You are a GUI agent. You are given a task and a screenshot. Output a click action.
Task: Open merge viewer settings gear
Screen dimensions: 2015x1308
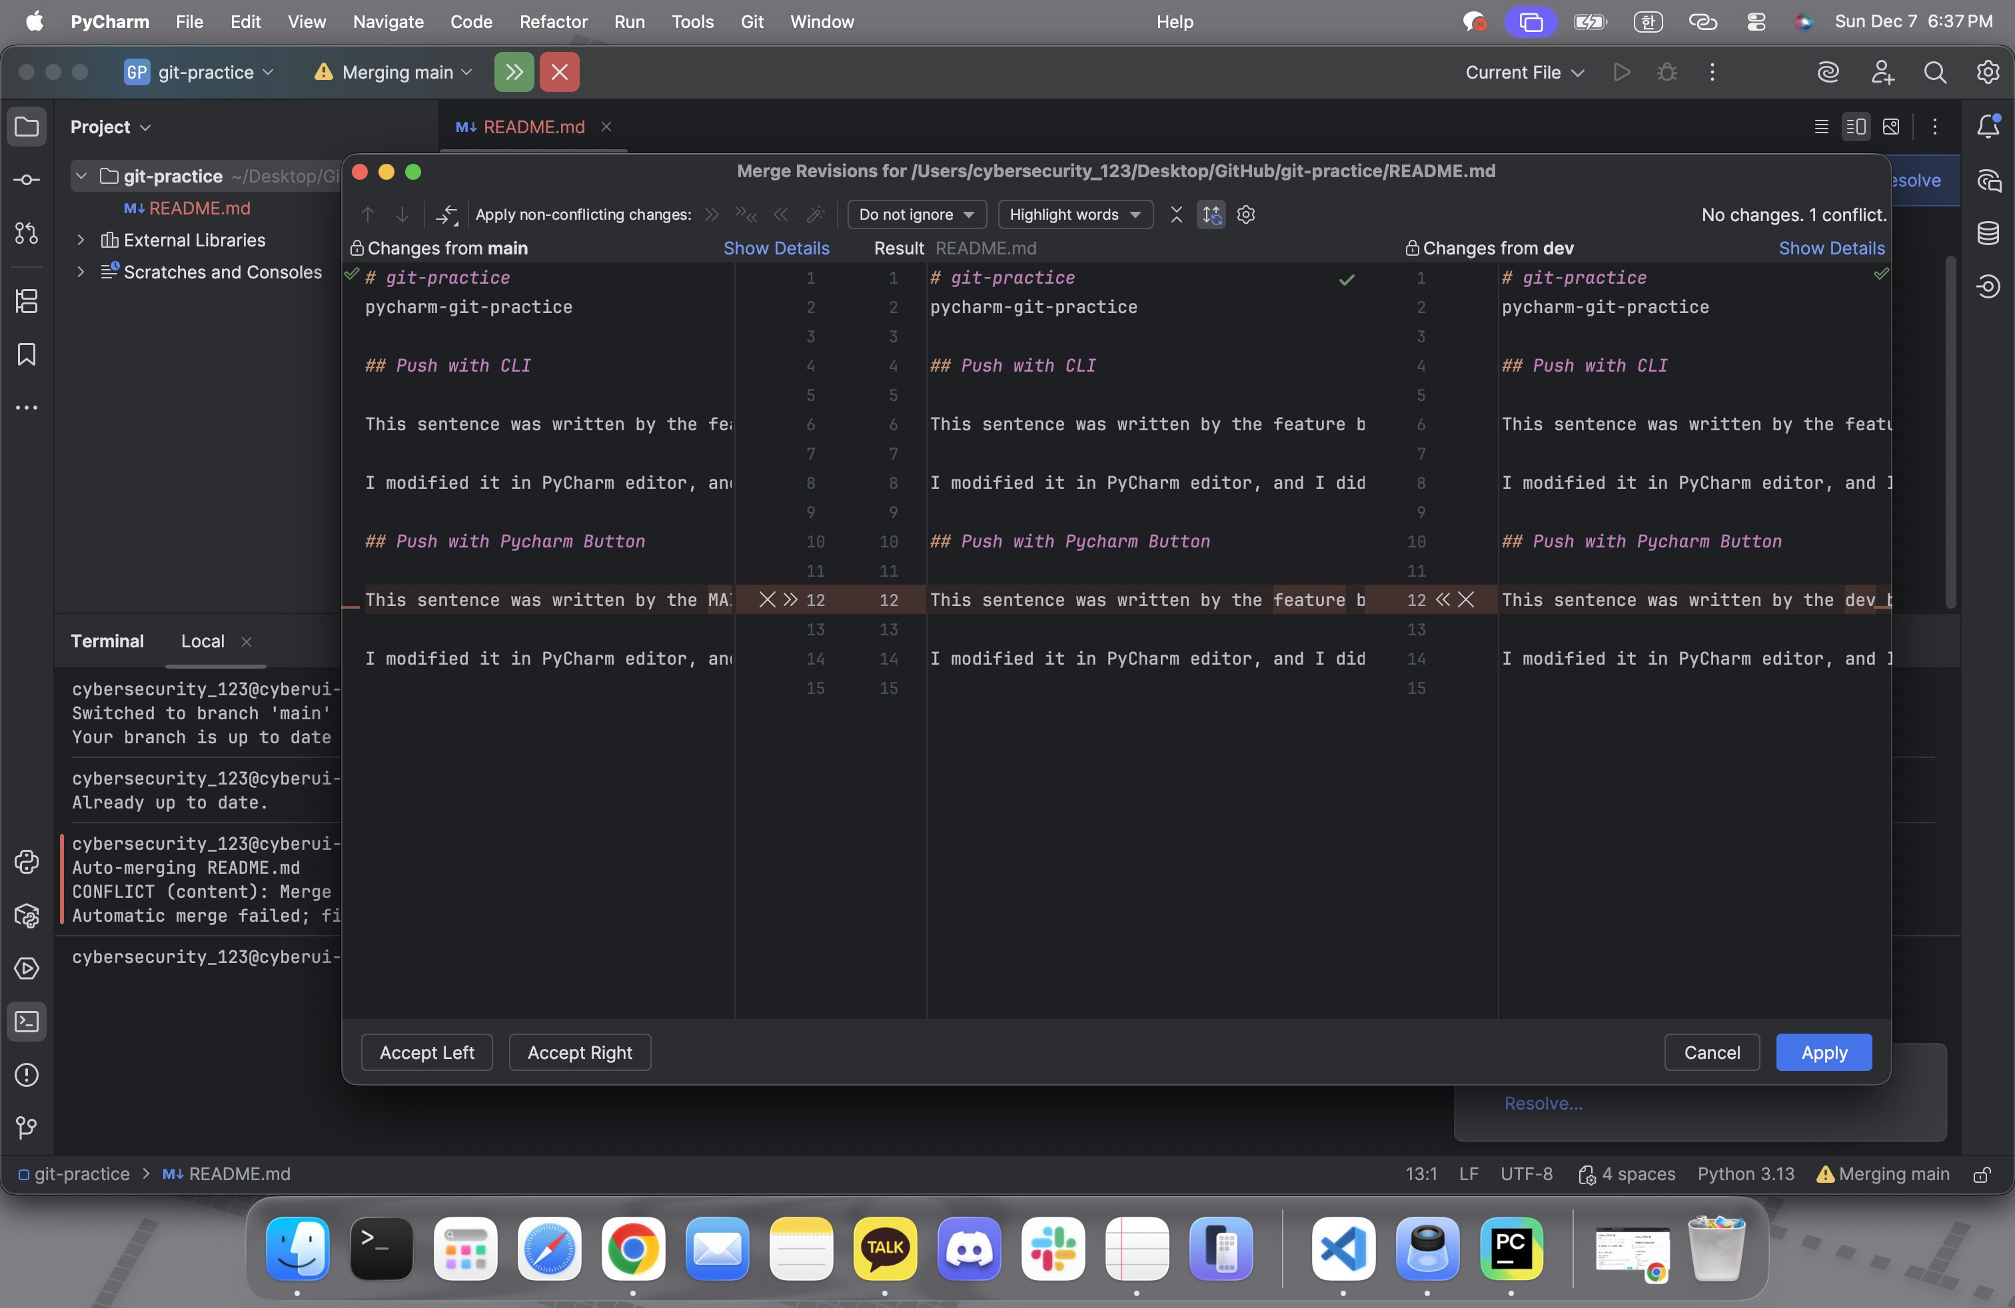coord(1246,215)
